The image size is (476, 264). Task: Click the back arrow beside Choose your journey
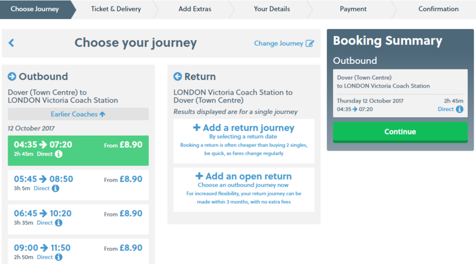tap(12, 43)
